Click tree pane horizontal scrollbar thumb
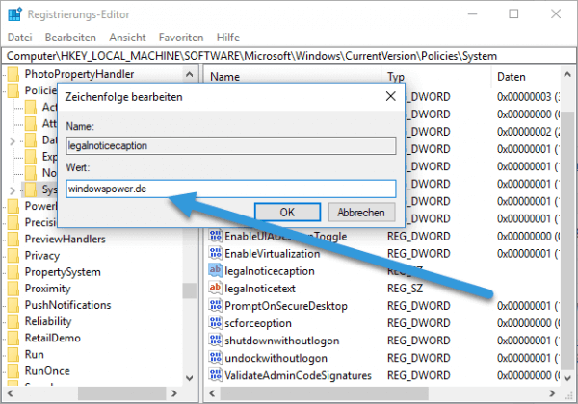This screenshot has width=578, height=404. pos(121,393)
